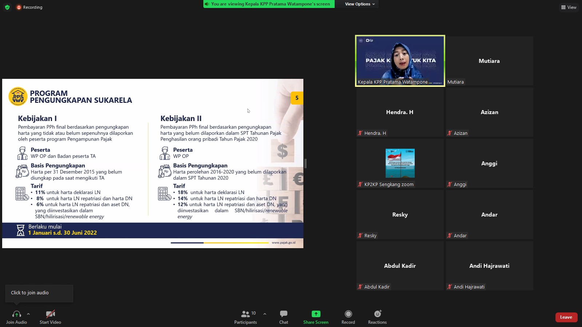
Task: Toggle camera on with Start Video
Action: pyautogui.click(x=50, y=317)
